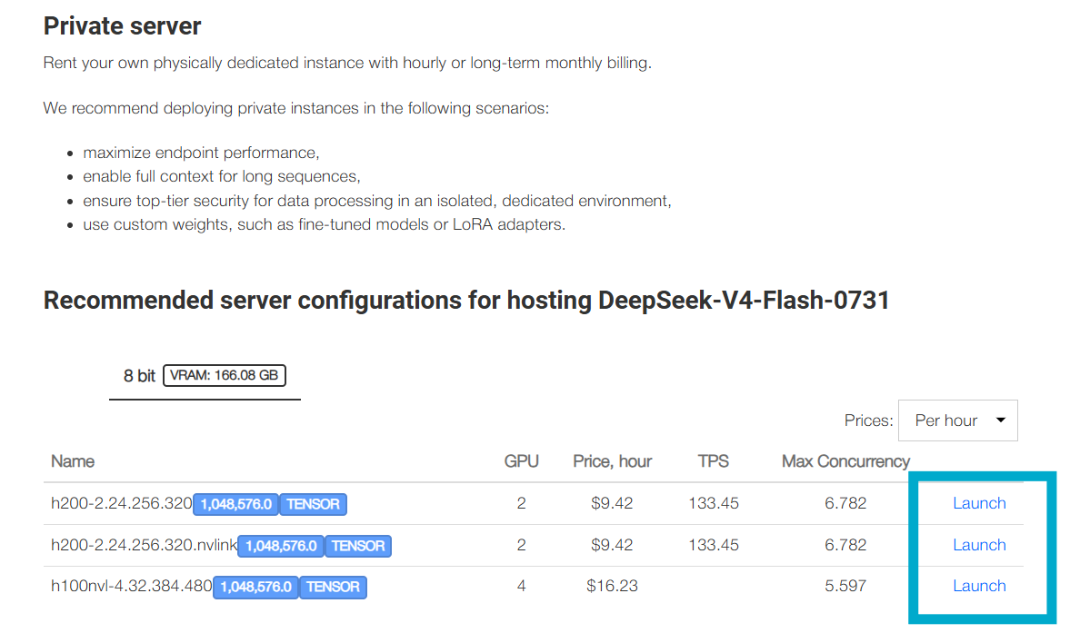Click the GPU count 4 cell
This screenshot has width=1070, height=633.
click(521, 586)
